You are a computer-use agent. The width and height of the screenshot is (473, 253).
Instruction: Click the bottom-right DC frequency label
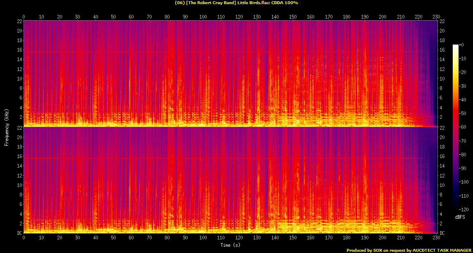pos(442,233)
